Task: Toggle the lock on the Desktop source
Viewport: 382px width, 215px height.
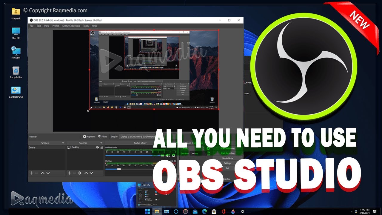Action: point(101,148)
